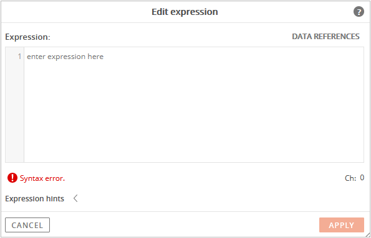Click the footer area between CANCEL and APPLY
This screenshot has height=238, width=371.
(185, 225)
